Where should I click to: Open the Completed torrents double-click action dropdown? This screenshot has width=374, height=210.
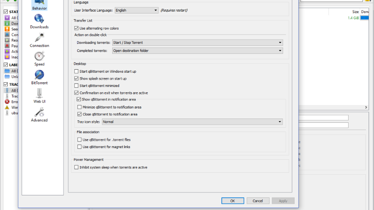coord(198,51)
